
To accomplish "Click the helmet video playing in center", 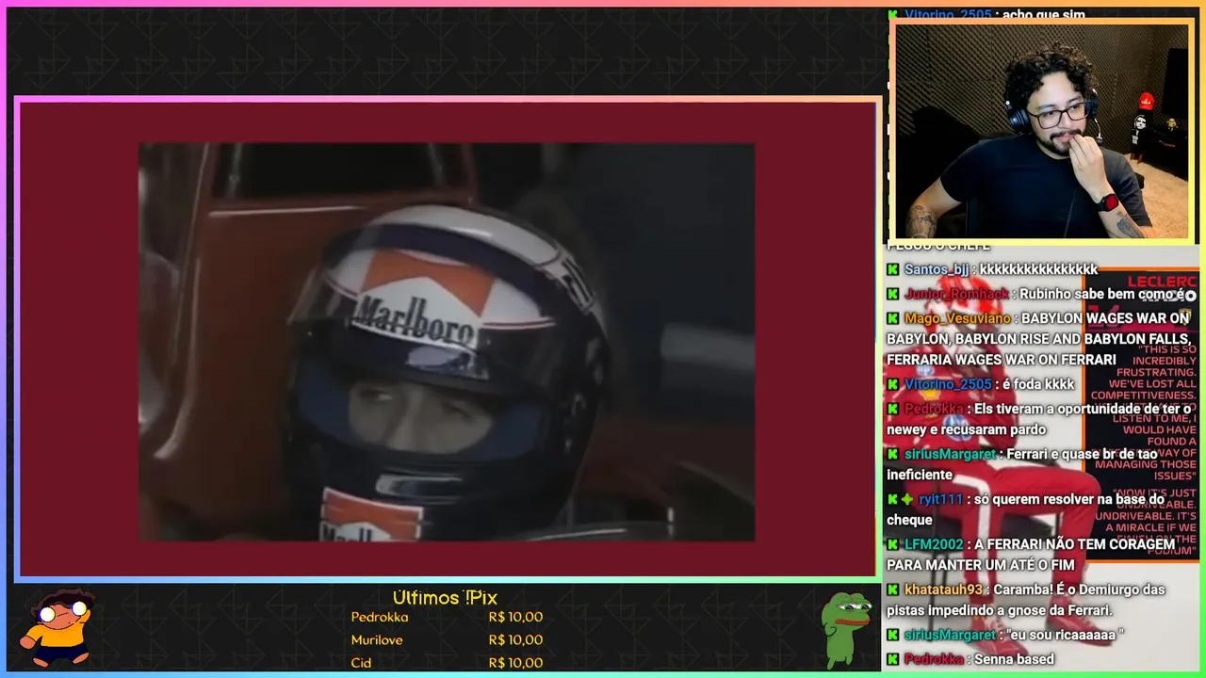I will 447,342.
